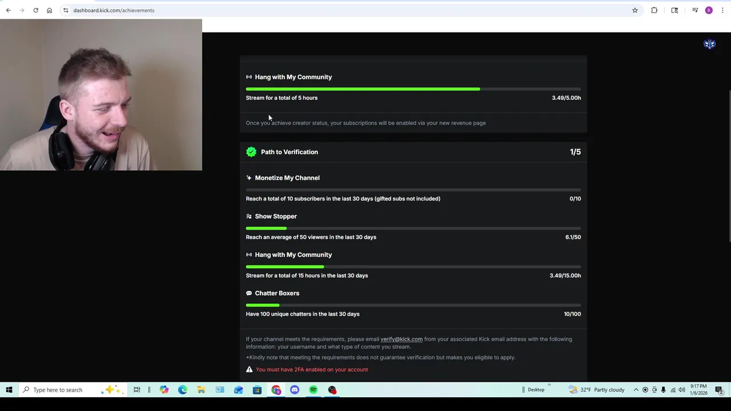Click the 5 hours stream progress bar

tap(413, 89)
